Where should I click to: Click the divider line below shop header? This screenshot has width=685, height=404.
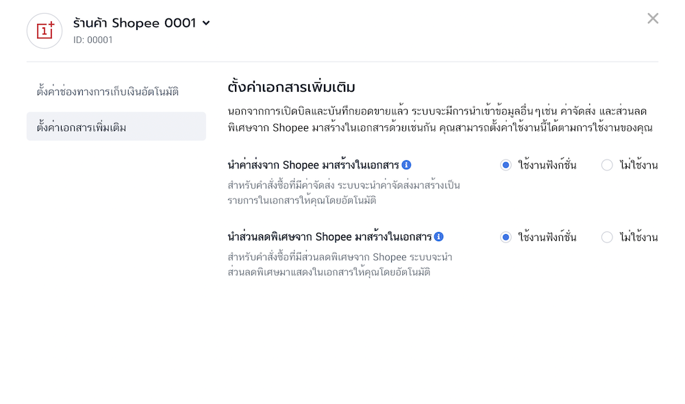342,62
